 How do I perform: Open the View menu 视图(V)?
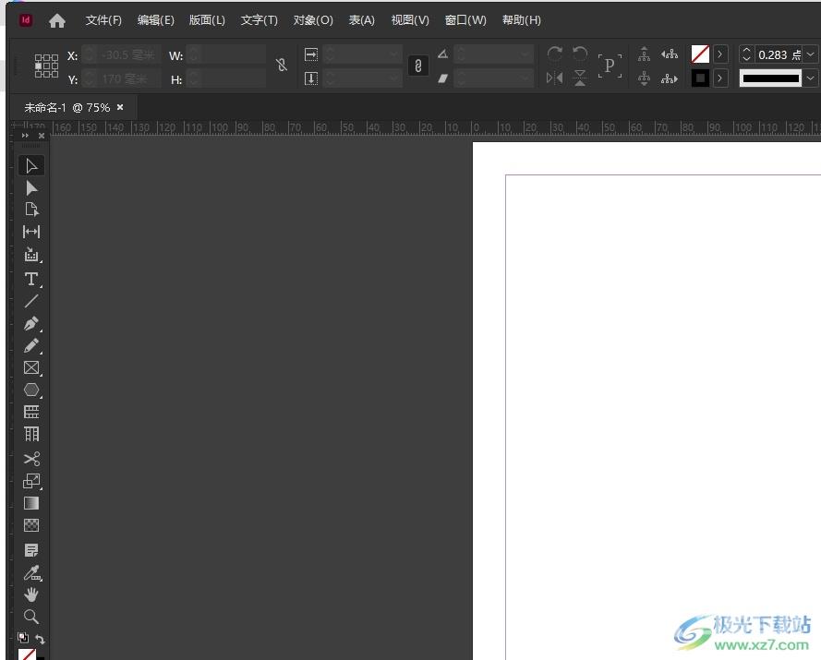click(410, 20)
